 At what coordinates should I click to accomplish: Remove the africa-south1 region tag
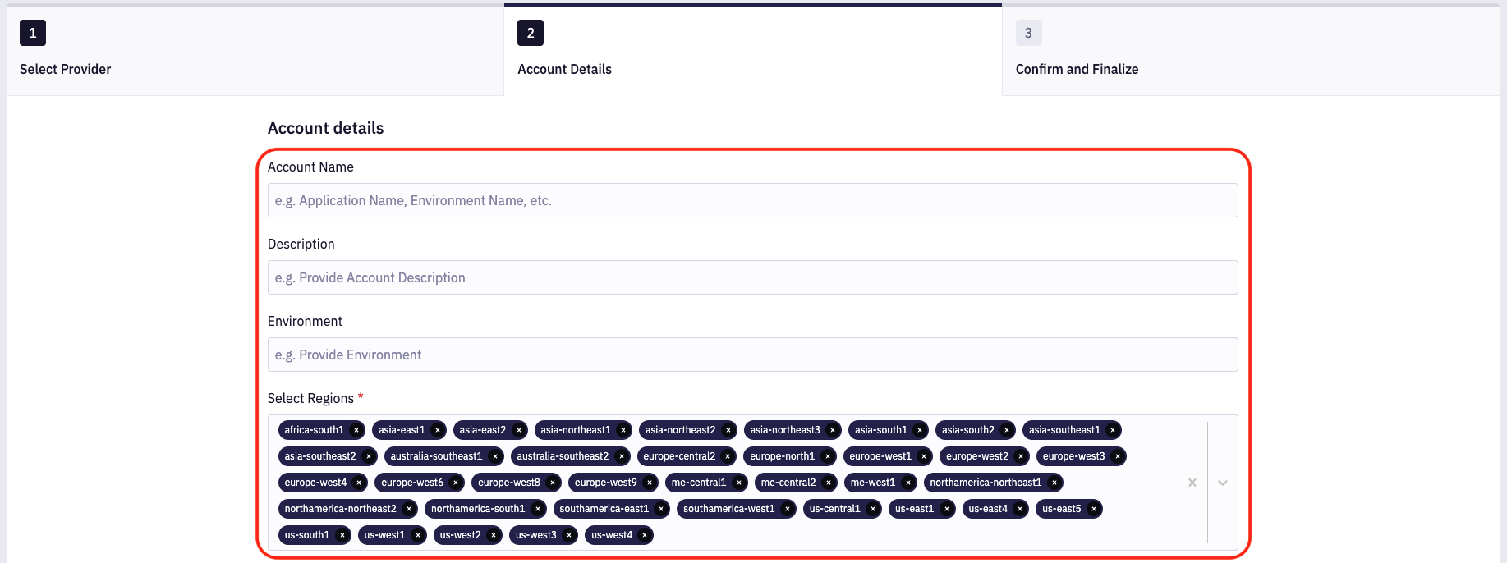(356, 430)
